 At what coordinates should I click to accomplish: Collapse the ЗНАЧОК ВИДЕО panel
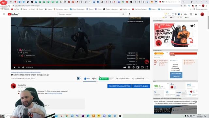197,21
